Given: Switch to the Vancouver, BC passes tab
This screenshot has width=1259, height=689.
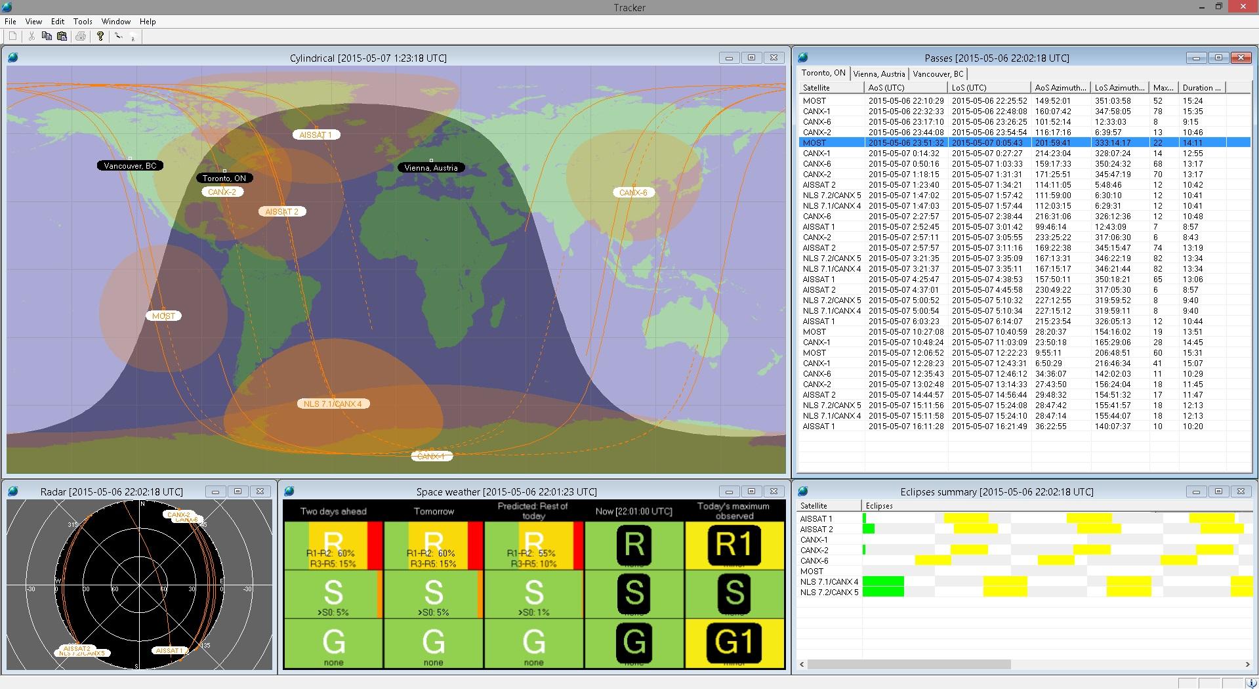Looking at the screenshot, I should 938,73.
